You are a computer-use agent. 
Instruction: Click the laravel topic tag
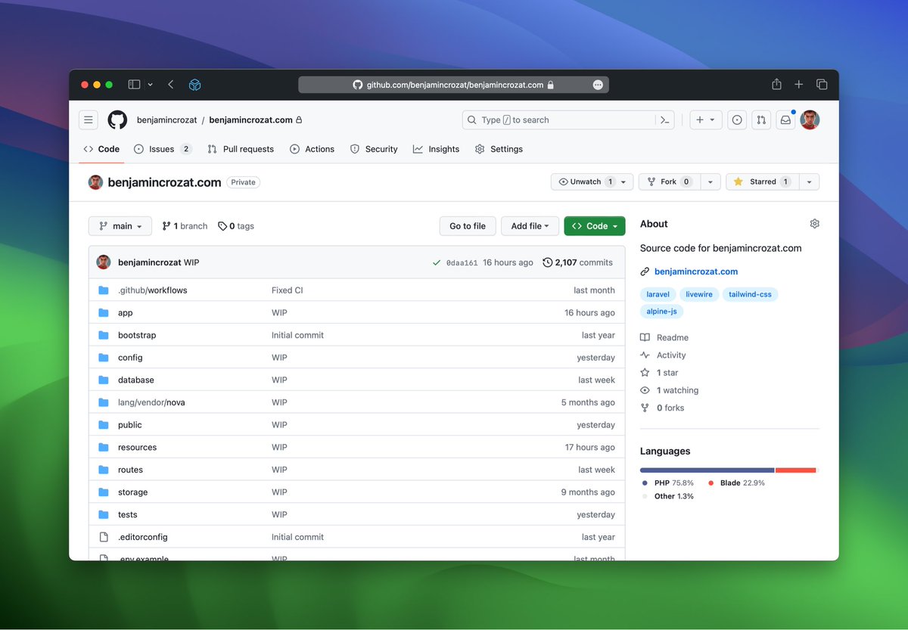(658, 294)
